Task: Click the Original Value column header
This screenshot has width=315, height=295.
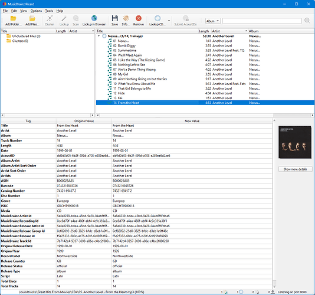Action: click(84, 121)
